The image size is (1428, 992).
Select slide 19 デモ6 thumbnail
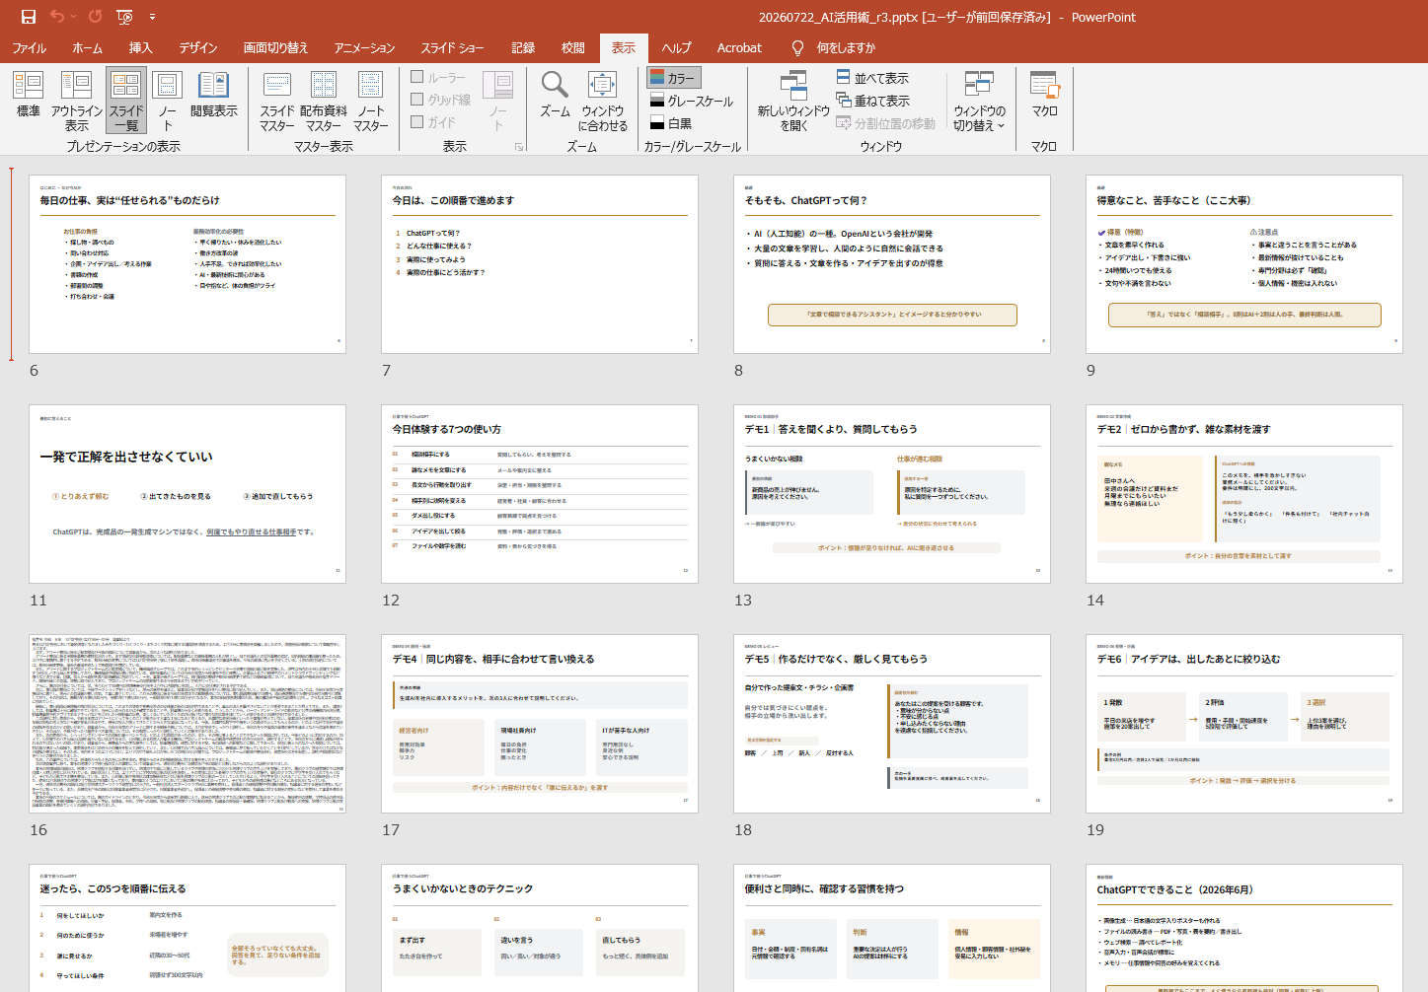tap(1244, 724)
